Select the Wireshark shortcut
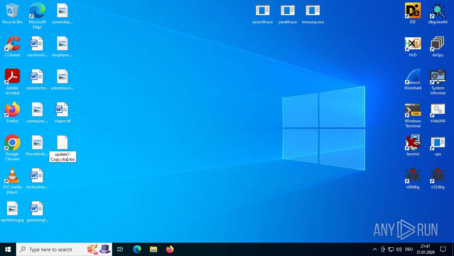 [x=413, y=80]
